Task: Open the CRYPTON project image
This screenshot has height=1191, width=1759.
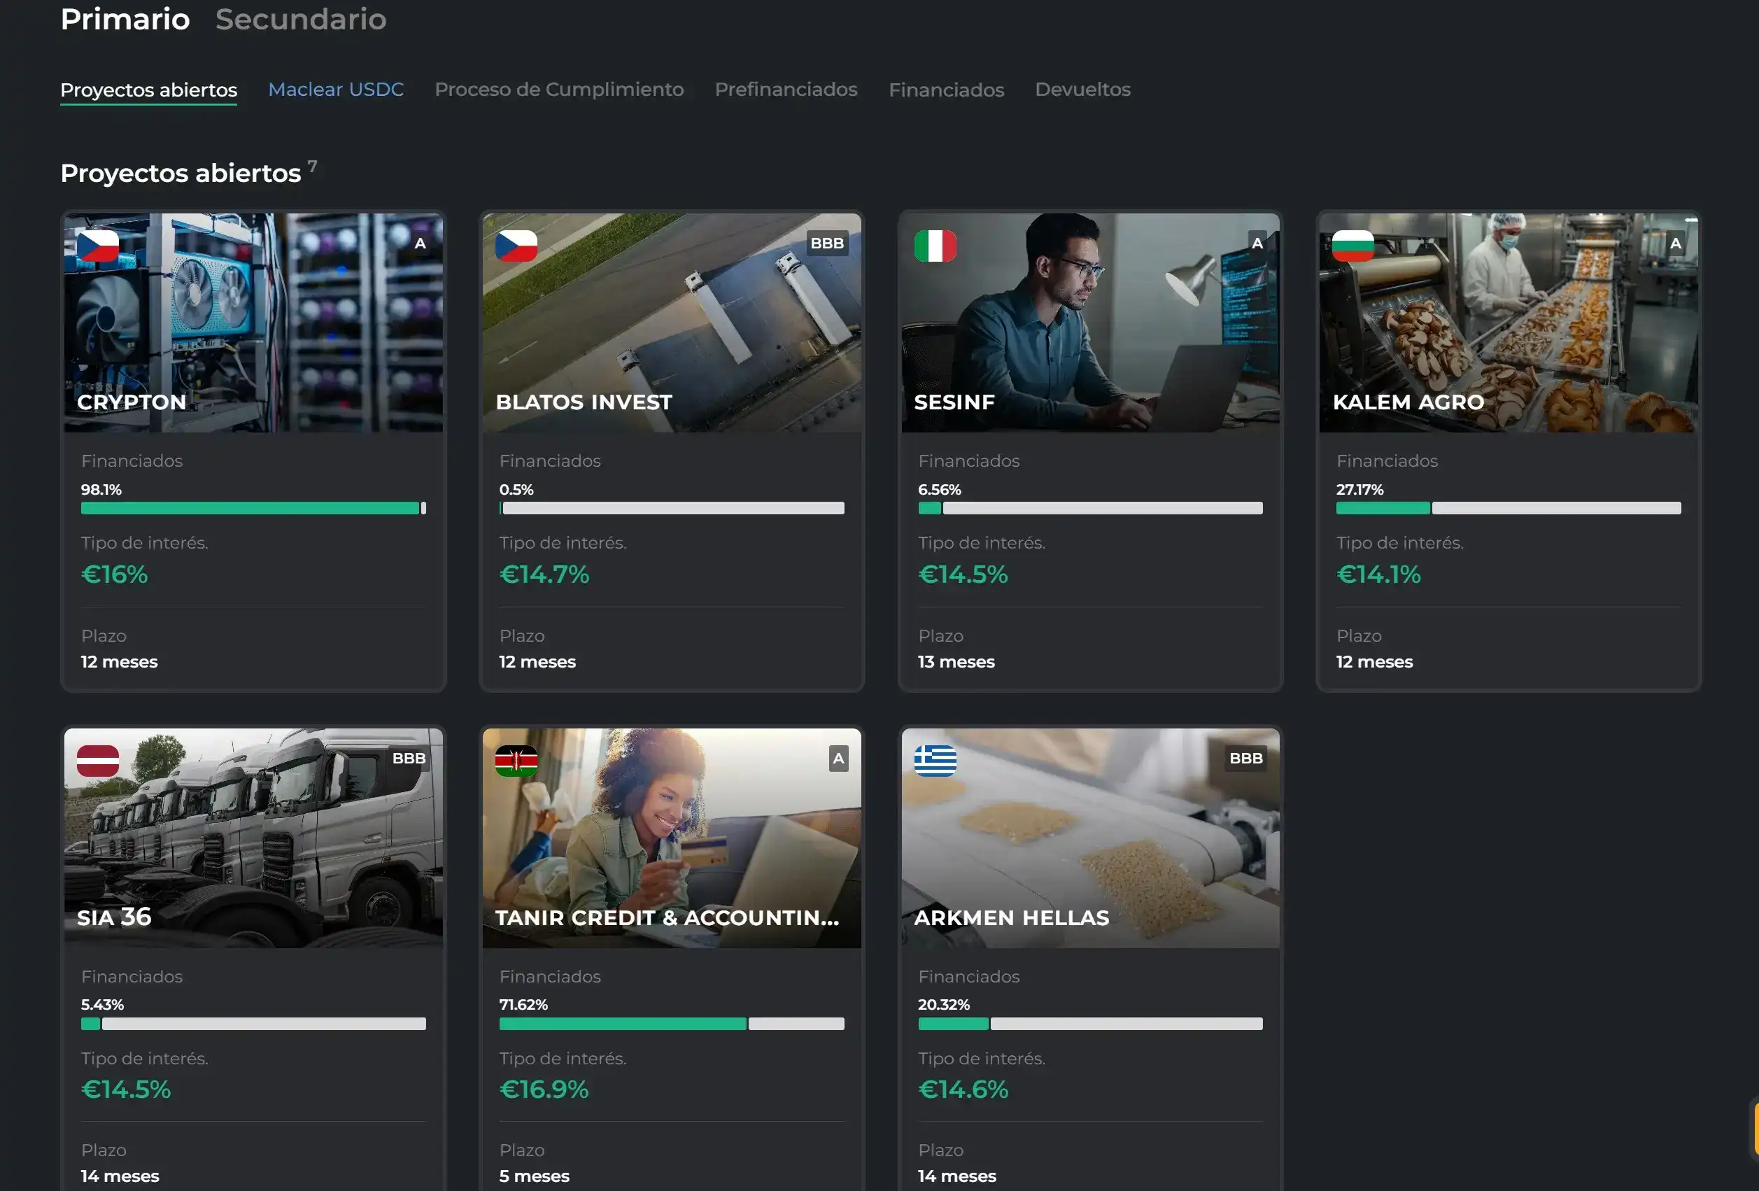Action: [253, 323]
